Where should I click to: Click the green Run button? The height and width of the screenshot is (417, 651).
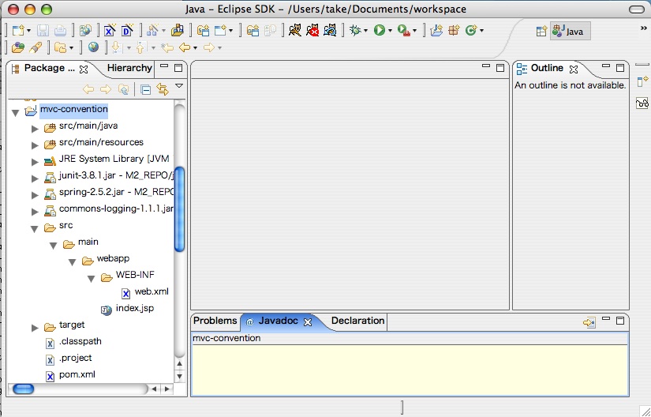(x=380, y=31)
